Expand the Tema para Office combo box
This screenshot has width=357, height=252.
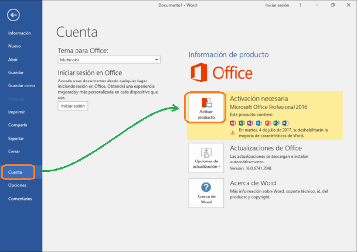point(109,60)
